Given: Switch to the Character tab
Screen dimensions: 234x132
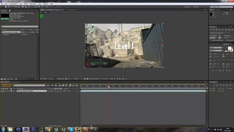Looking at the screenshot, I should pyautogui.click(x=226, y=44).
